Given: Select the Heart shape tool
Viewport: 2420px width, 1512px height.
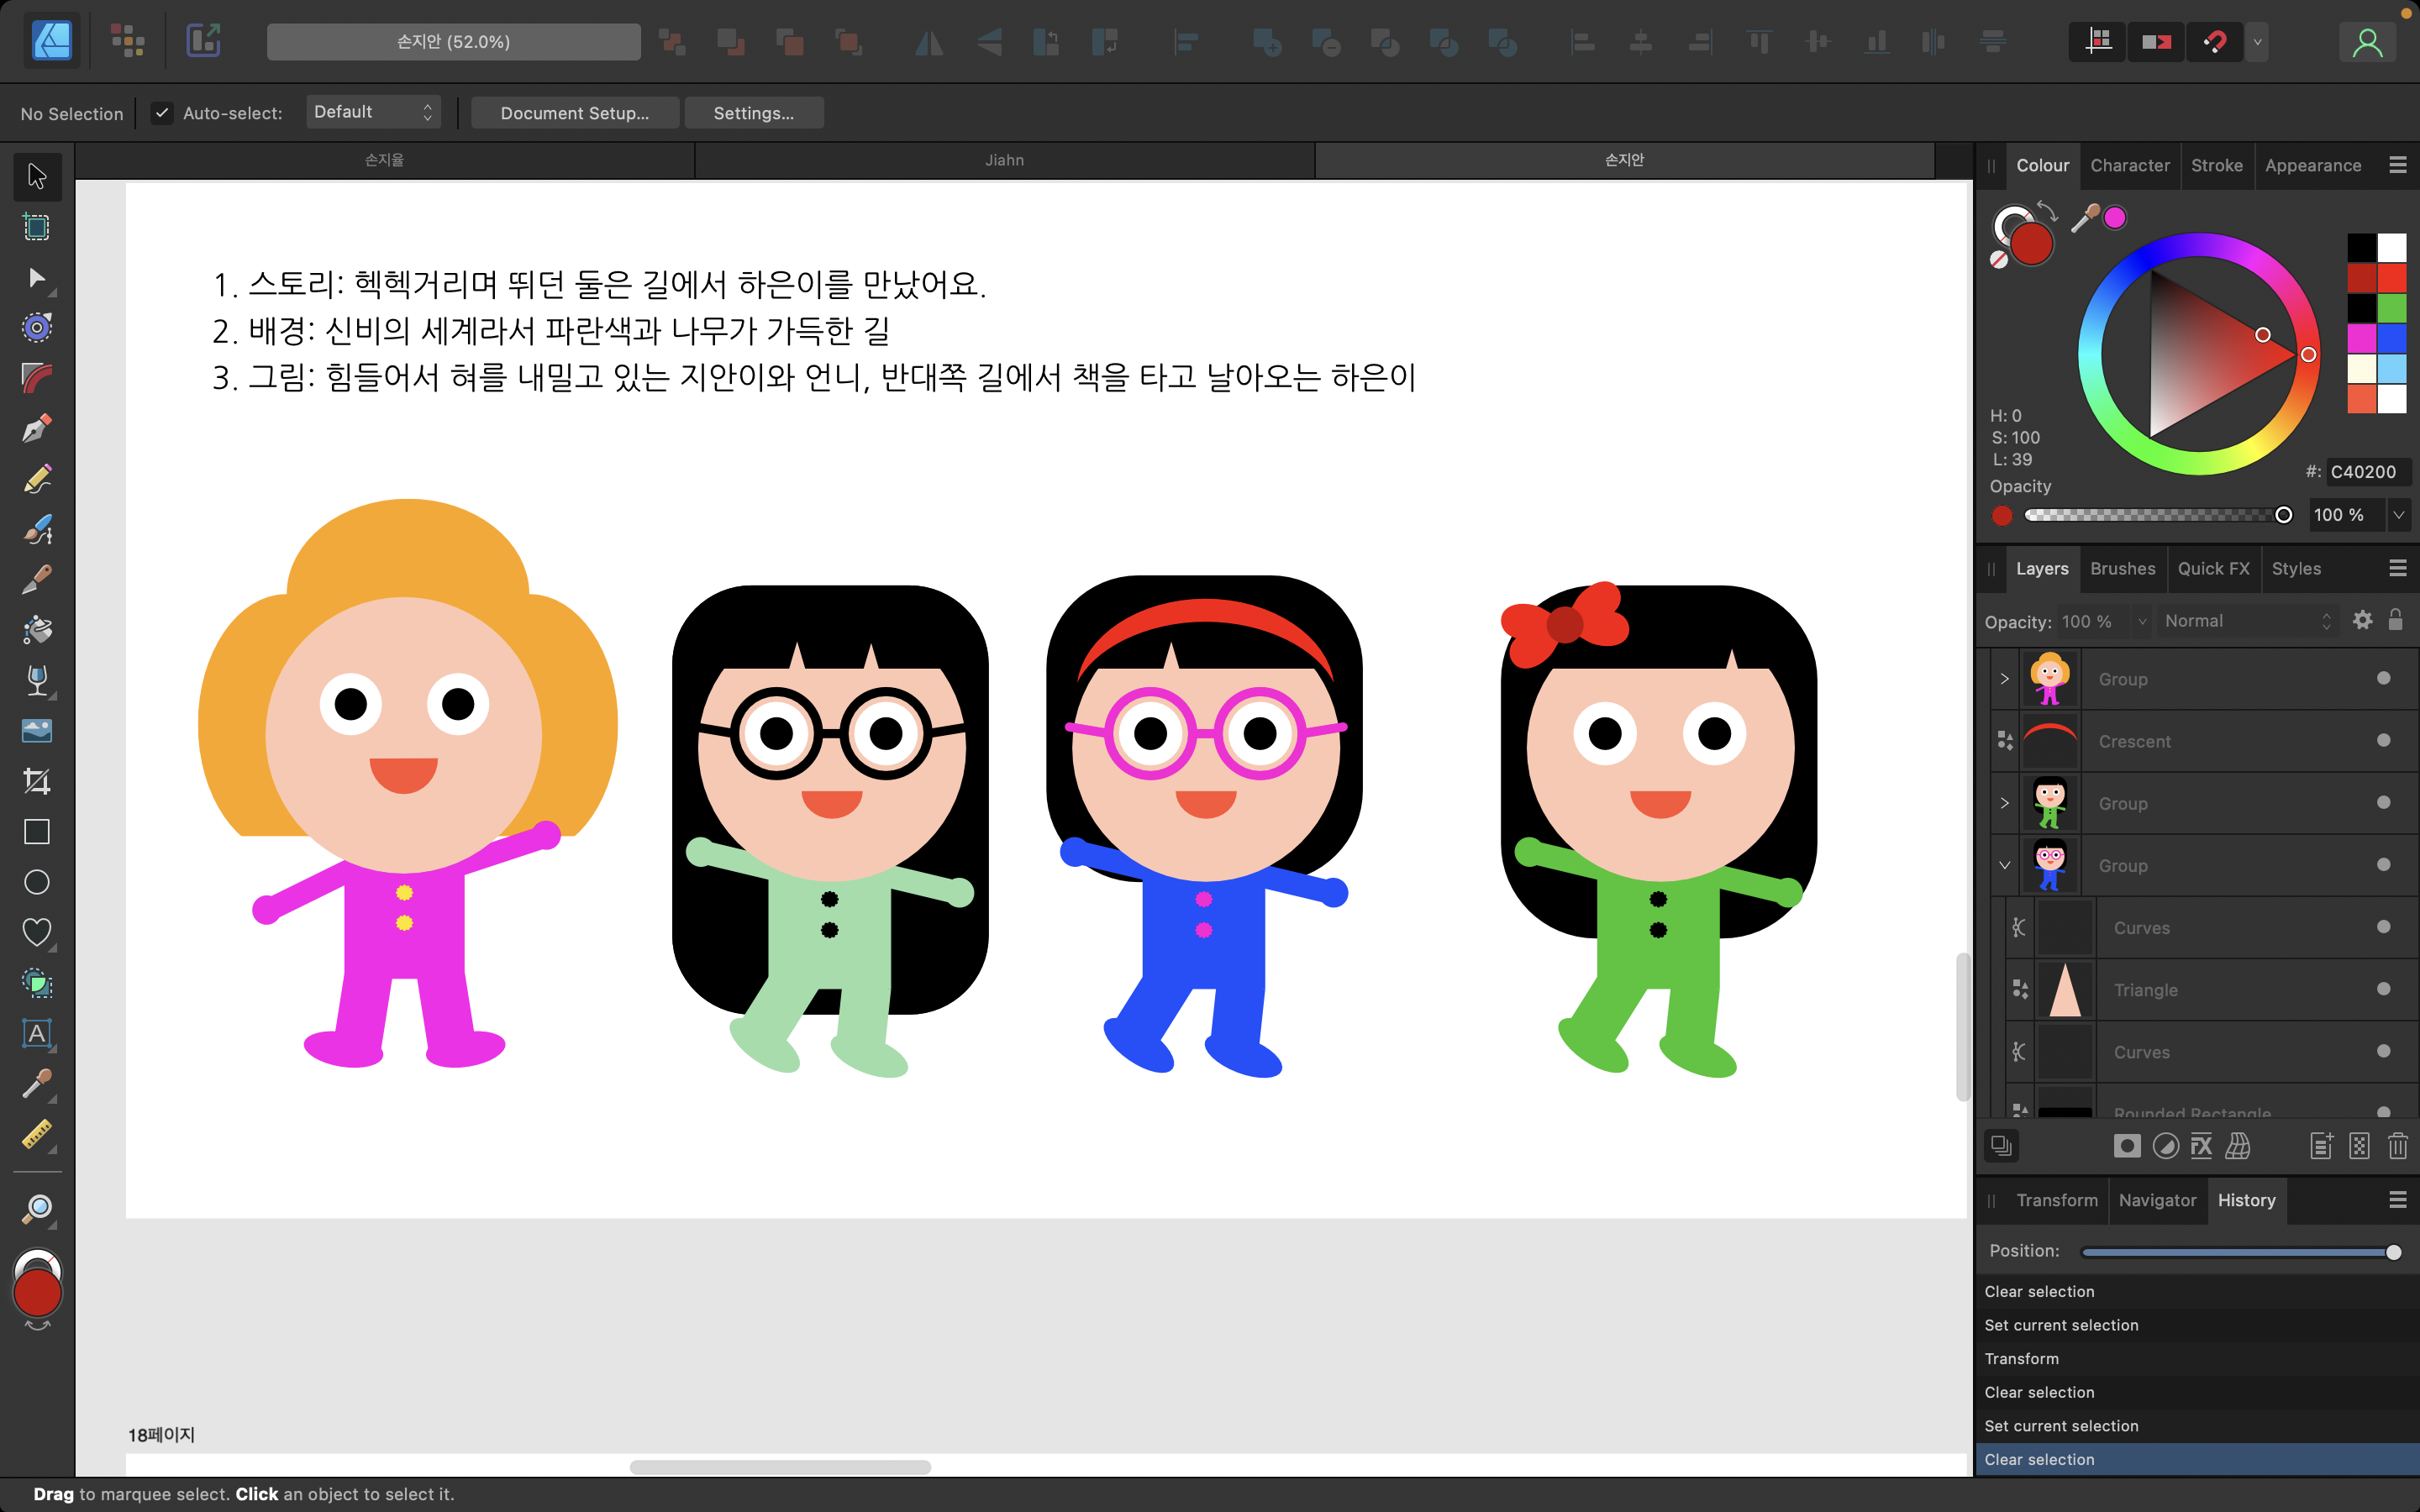Looking at the screenshot, I should 37,932.
